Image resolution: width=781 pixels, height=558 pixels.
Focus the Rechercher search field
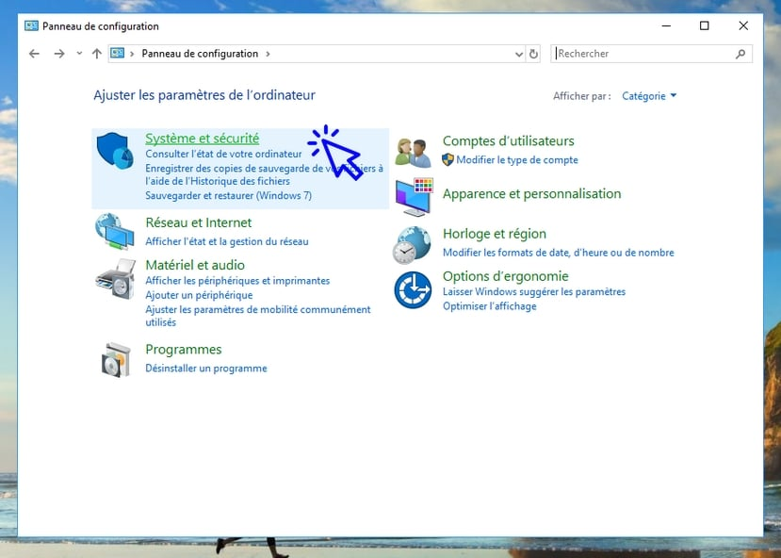tap(652, 54)
